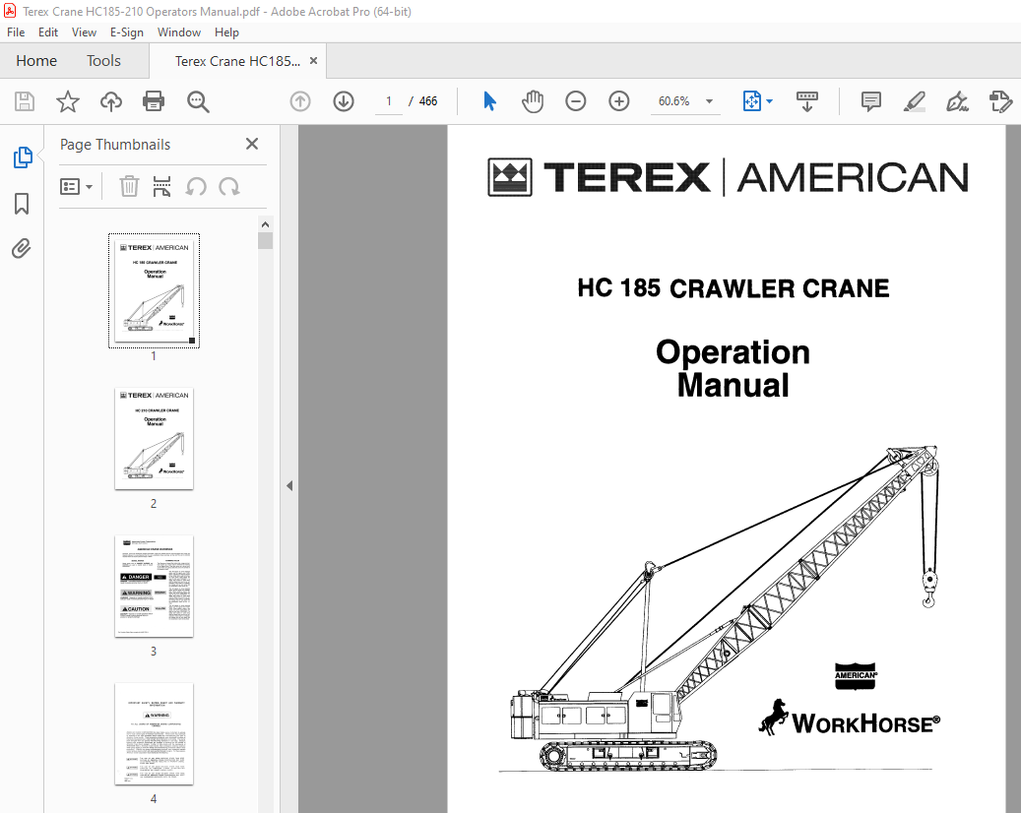This screenshot has width=1021, height=813.
Task: Click the thumbnails scrollbar thumb
Action: point(265,241)
